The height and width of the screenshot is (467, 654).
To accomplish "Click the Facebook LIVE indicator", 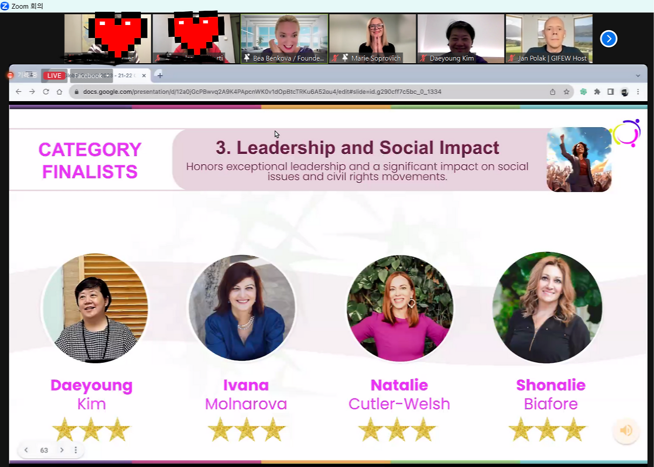I will [54, 76].
